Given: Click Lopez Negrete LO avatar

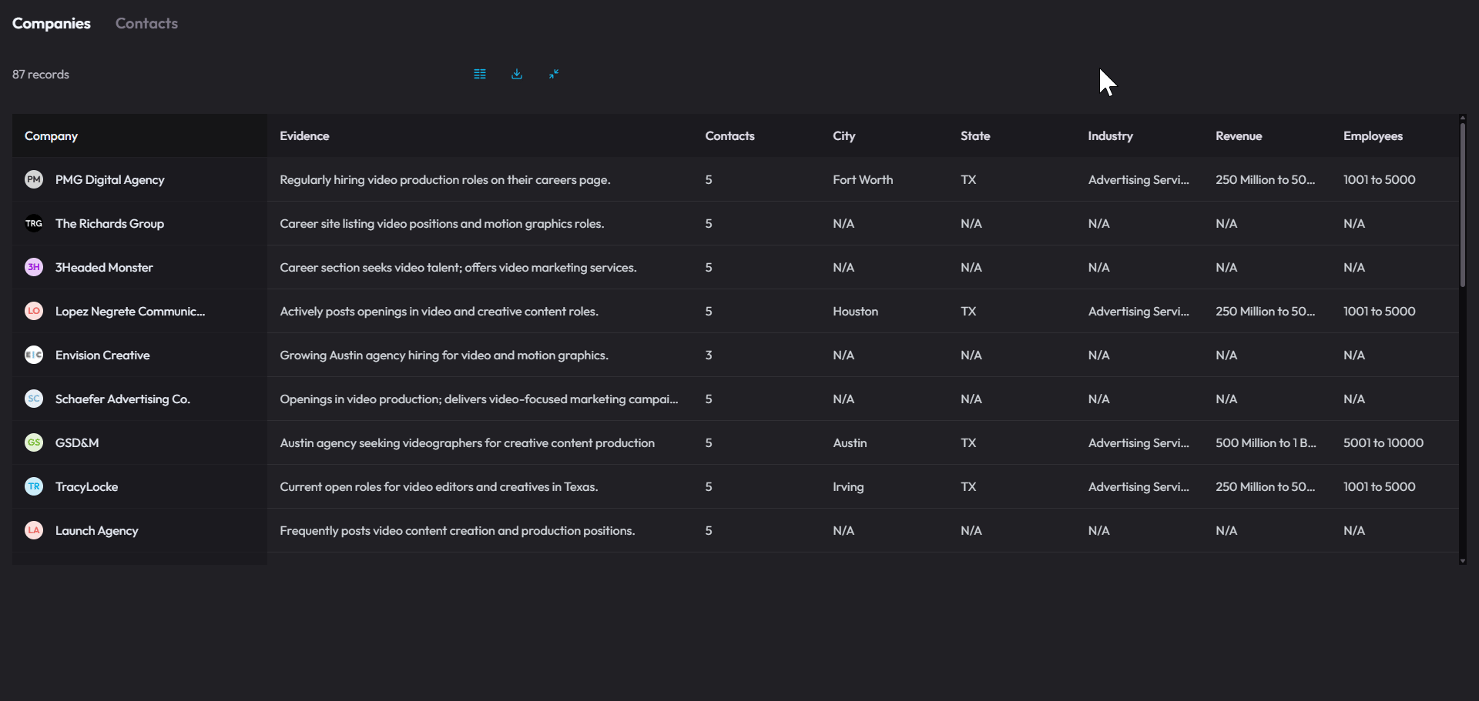Looking at the screenshot, I should point(34,311).
